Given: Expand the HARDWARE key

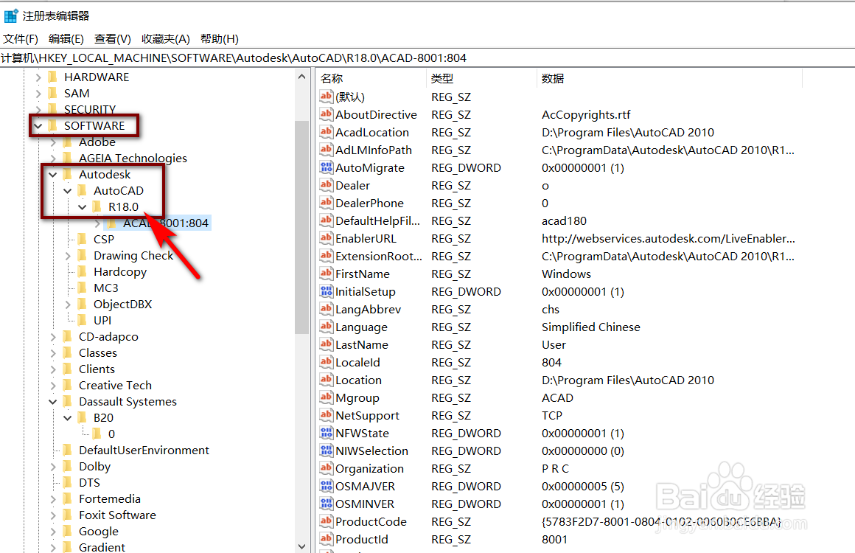Looking at the screenshot, I should [x=38, y=77].
